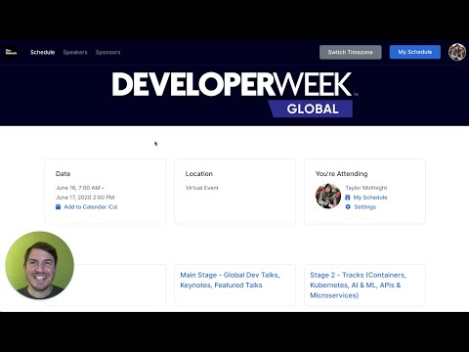
Task: Click the You're Attending heading
Action: coord(341,174)
